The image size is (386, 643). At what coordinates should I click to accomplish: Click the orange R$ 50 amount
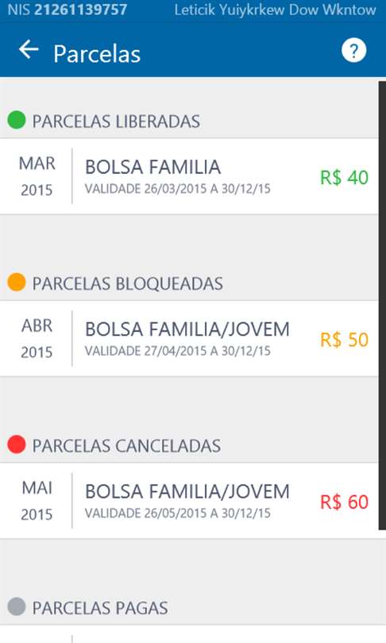click(x=344, y=340)
